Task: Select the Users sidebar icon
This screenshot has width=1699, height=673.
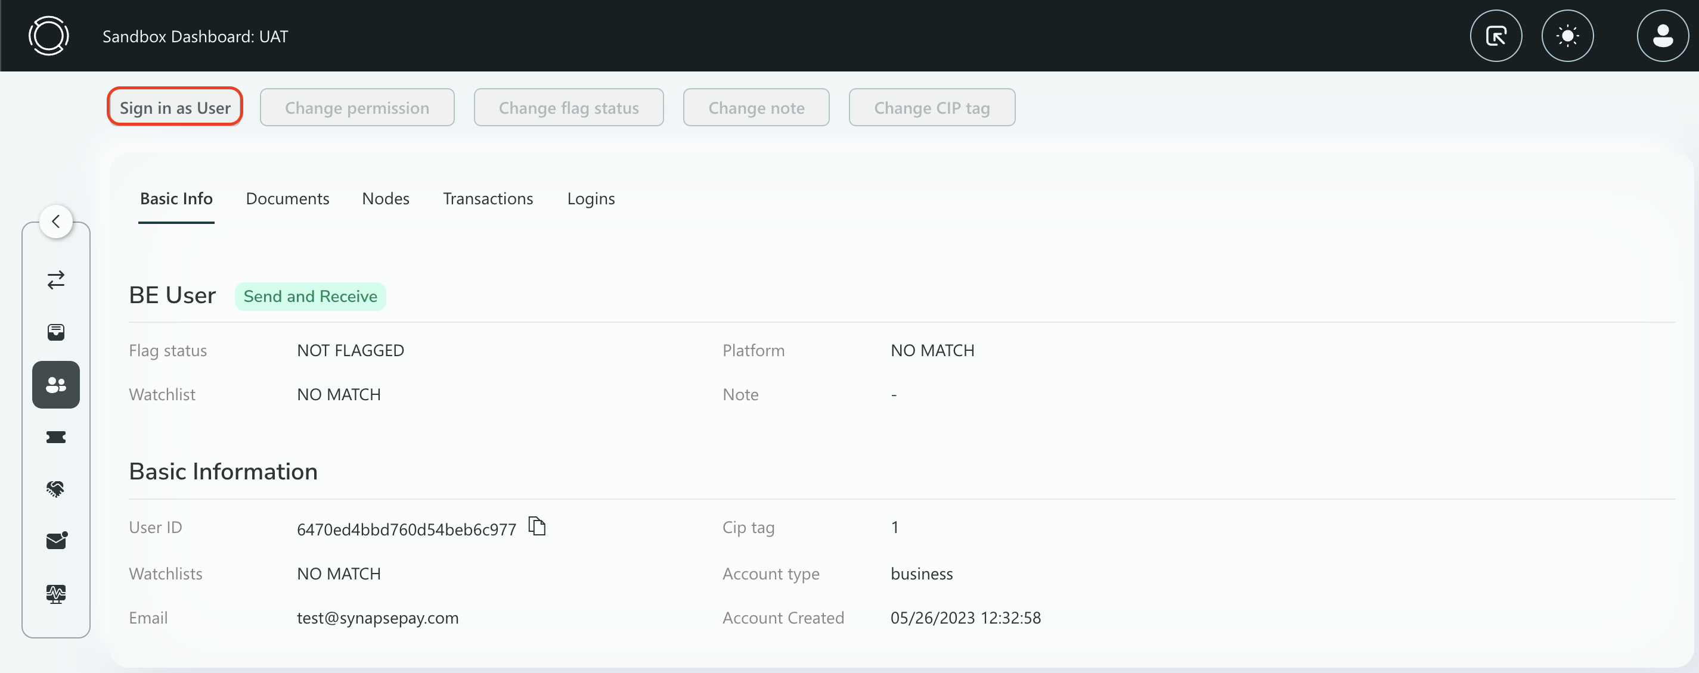Action: tap(56, 384)
